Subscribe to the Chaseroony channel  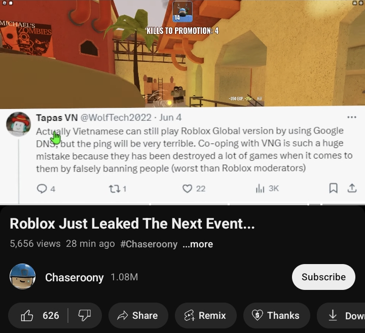click(323, 277)
